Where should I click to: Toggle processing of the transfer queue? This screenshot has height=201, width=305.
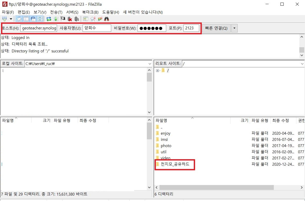[56, 19]
